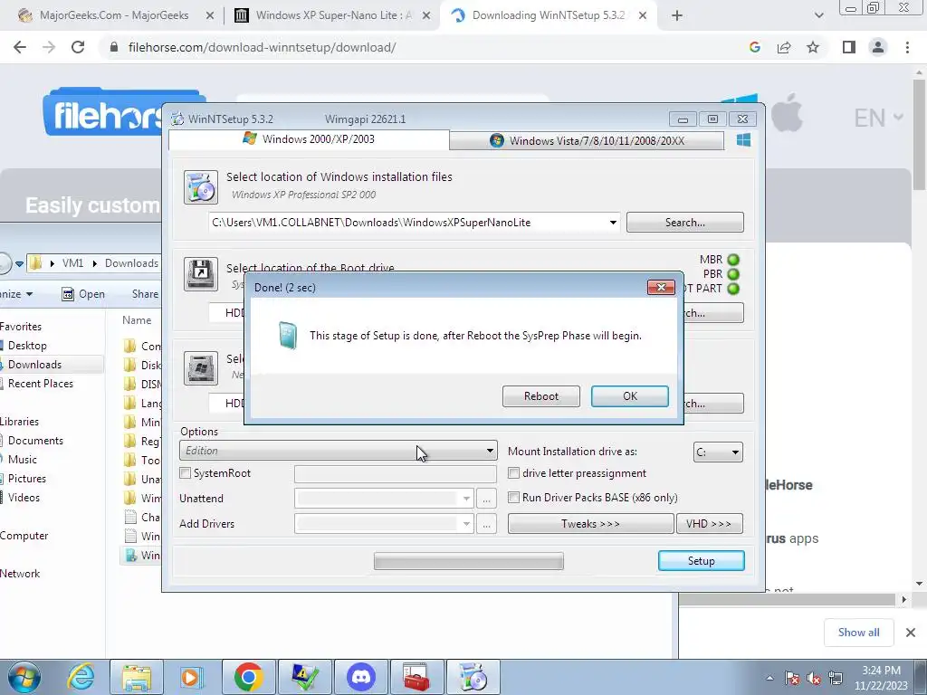Viewport: 927px width, 695px height.
Task: Reload the filehorse page
Action: point(78,47)
